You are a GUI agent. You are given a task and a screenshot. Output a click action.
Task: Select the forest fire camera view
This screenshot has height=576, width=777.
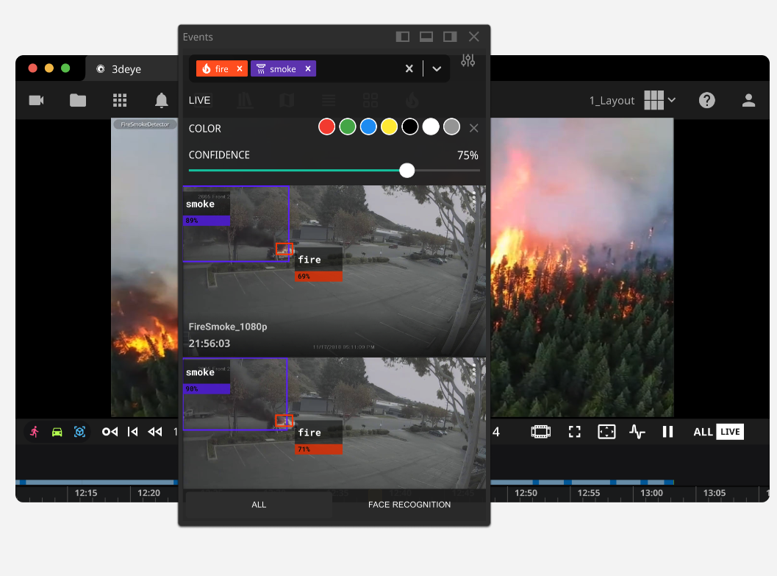[581, 267]
